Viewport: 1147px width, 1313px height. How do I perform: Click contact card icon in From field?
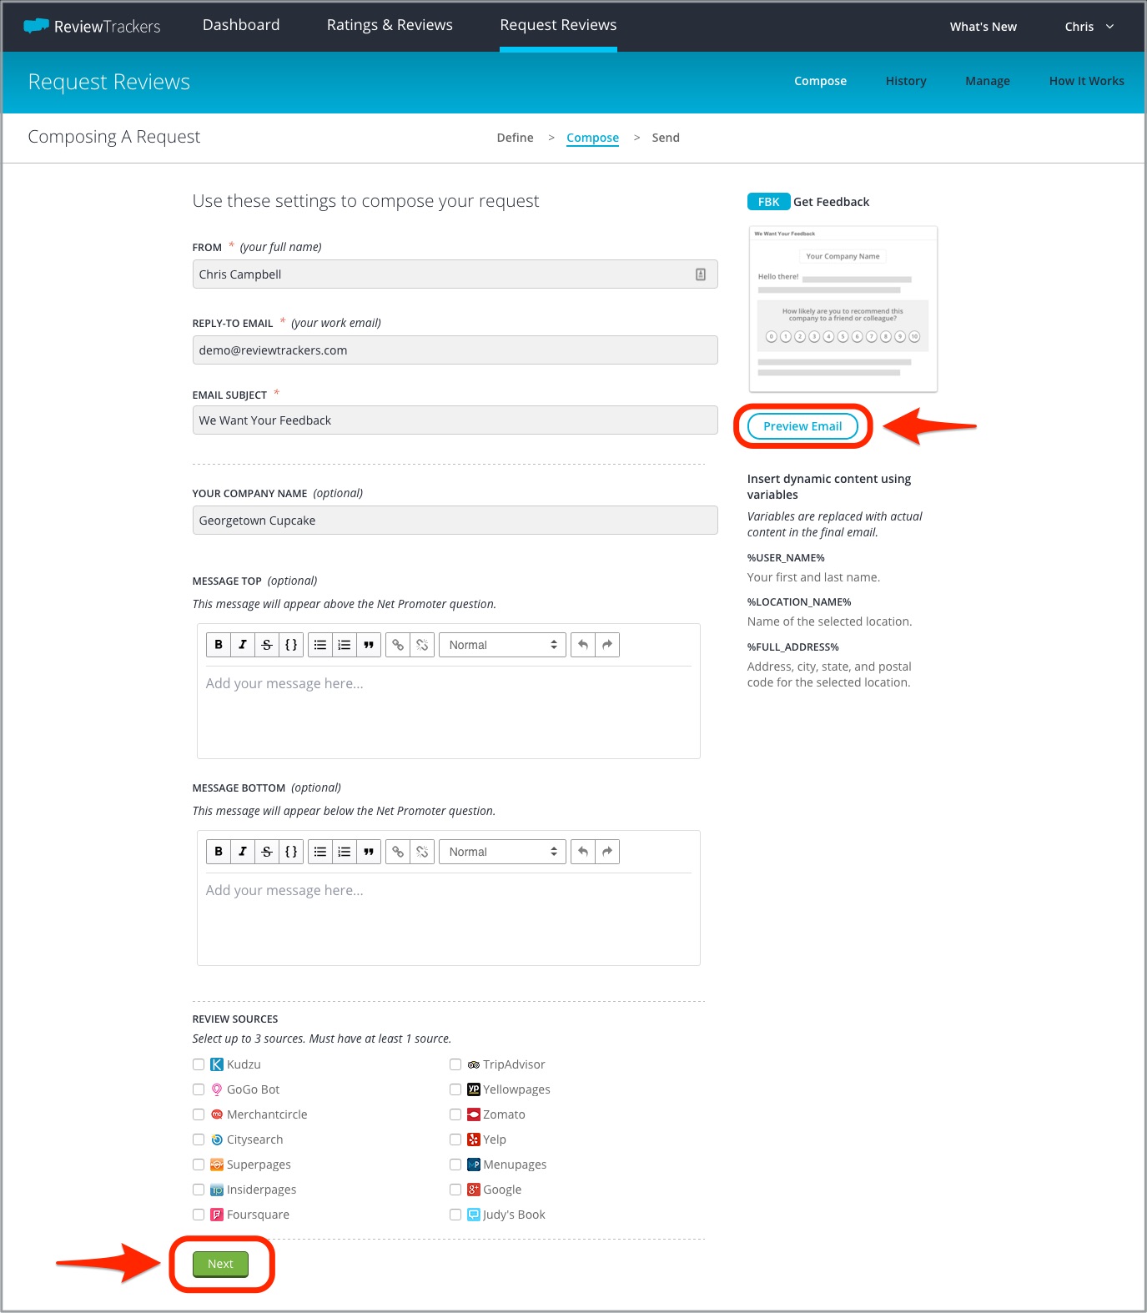pyautogui.click(x=701, y=274)
